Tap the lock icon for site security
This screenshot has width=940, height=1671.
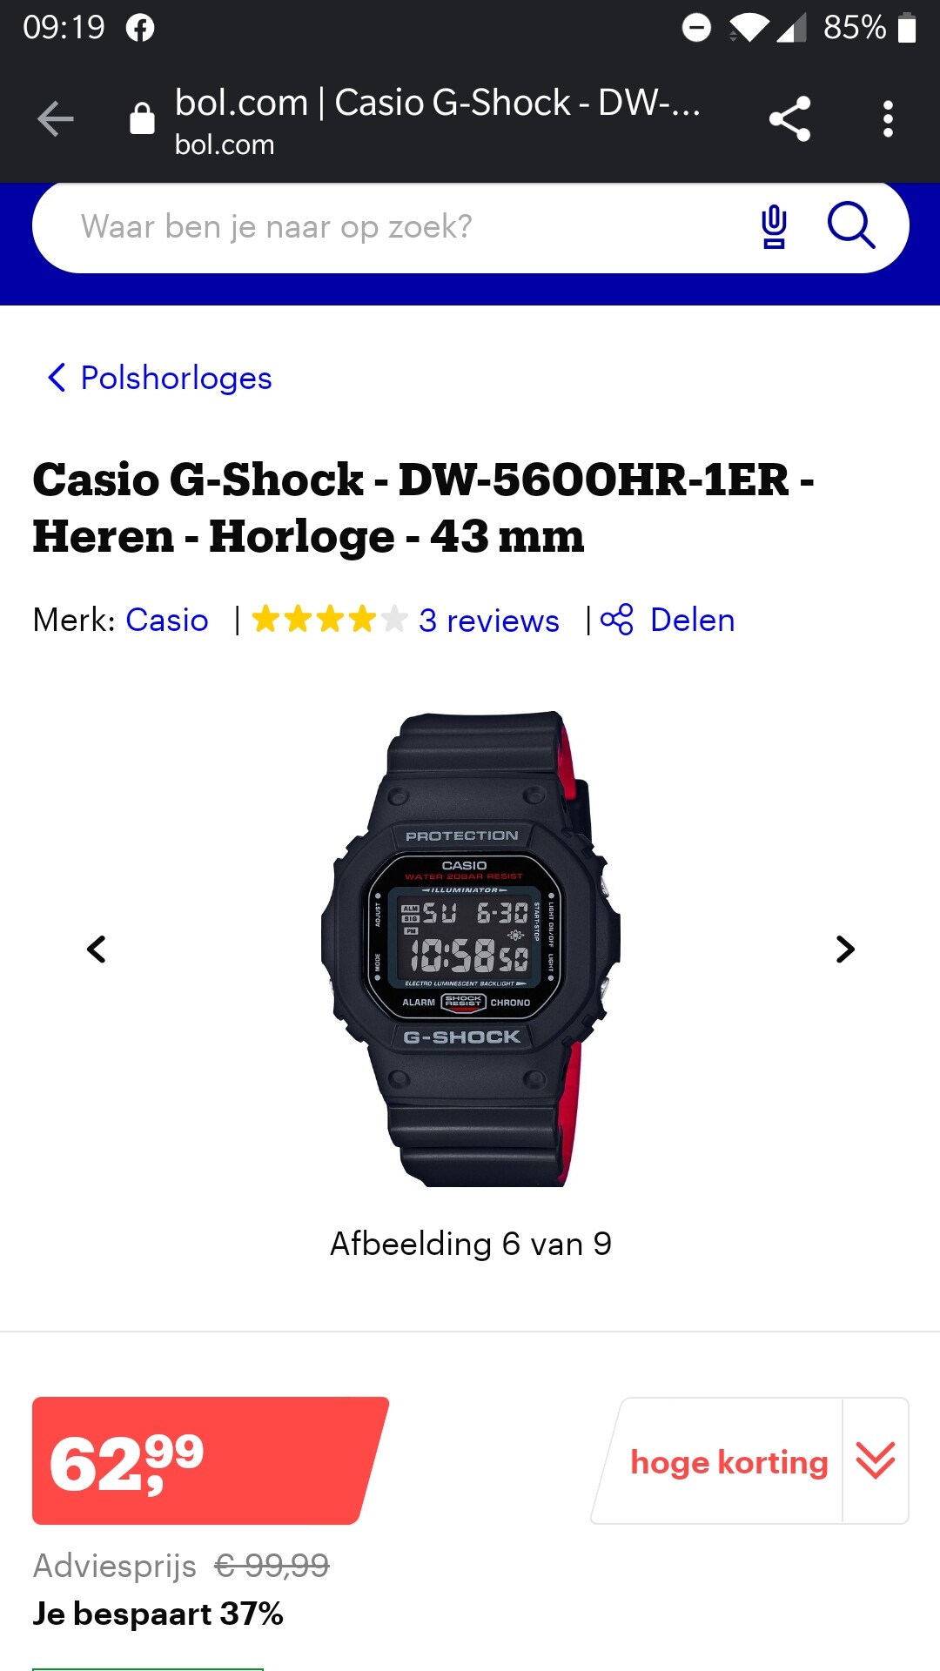[142, 118]
